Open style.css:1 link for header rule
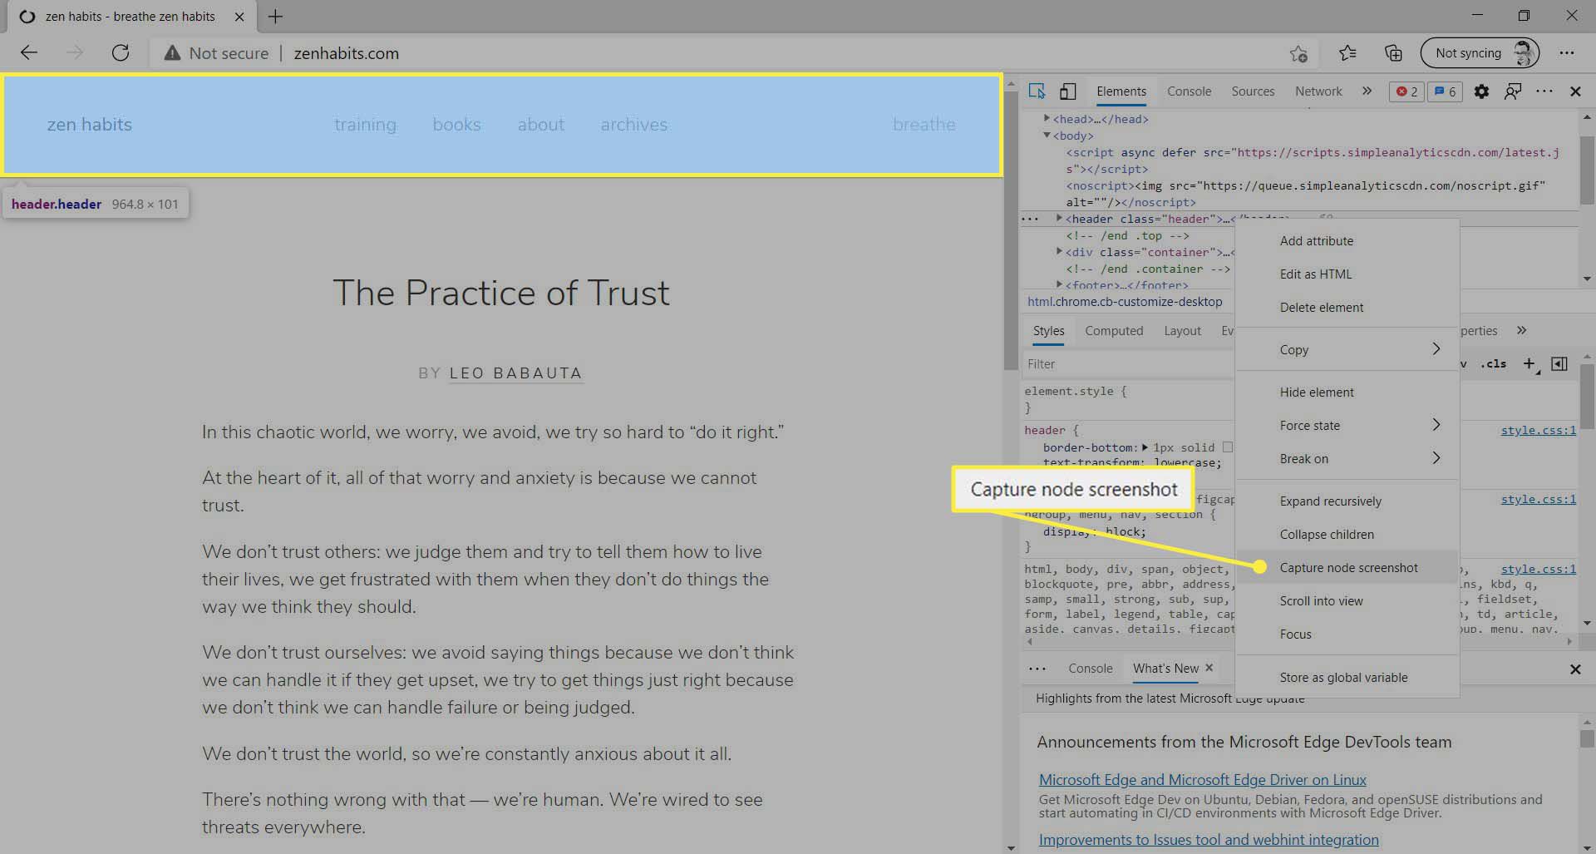 tap(1538, 431)
